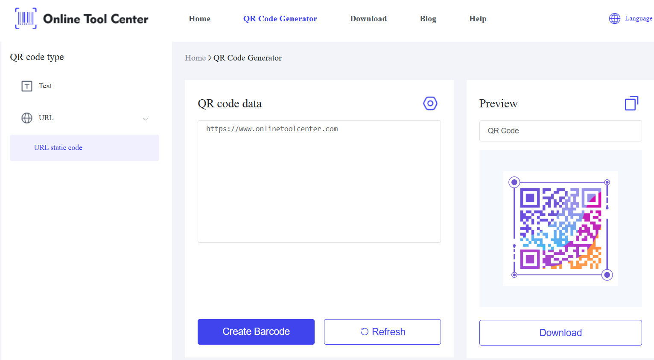Click the copy icon next to Preview
Viewport: 654px width, 360px height.
pyautogui.click(x=631, y=103)
